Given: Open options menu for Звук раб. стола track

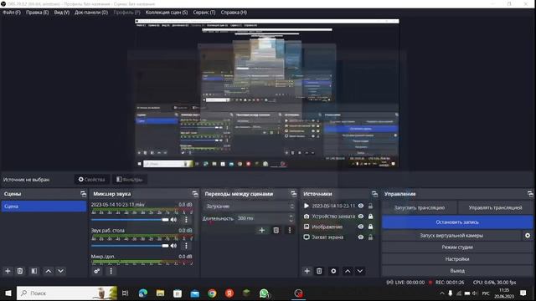Looking at the screenshot, I should pyautogui.click(x=186, y=246).
